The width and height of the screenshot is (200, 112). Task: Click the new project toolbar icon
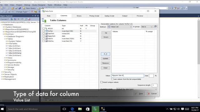[2, 8]
